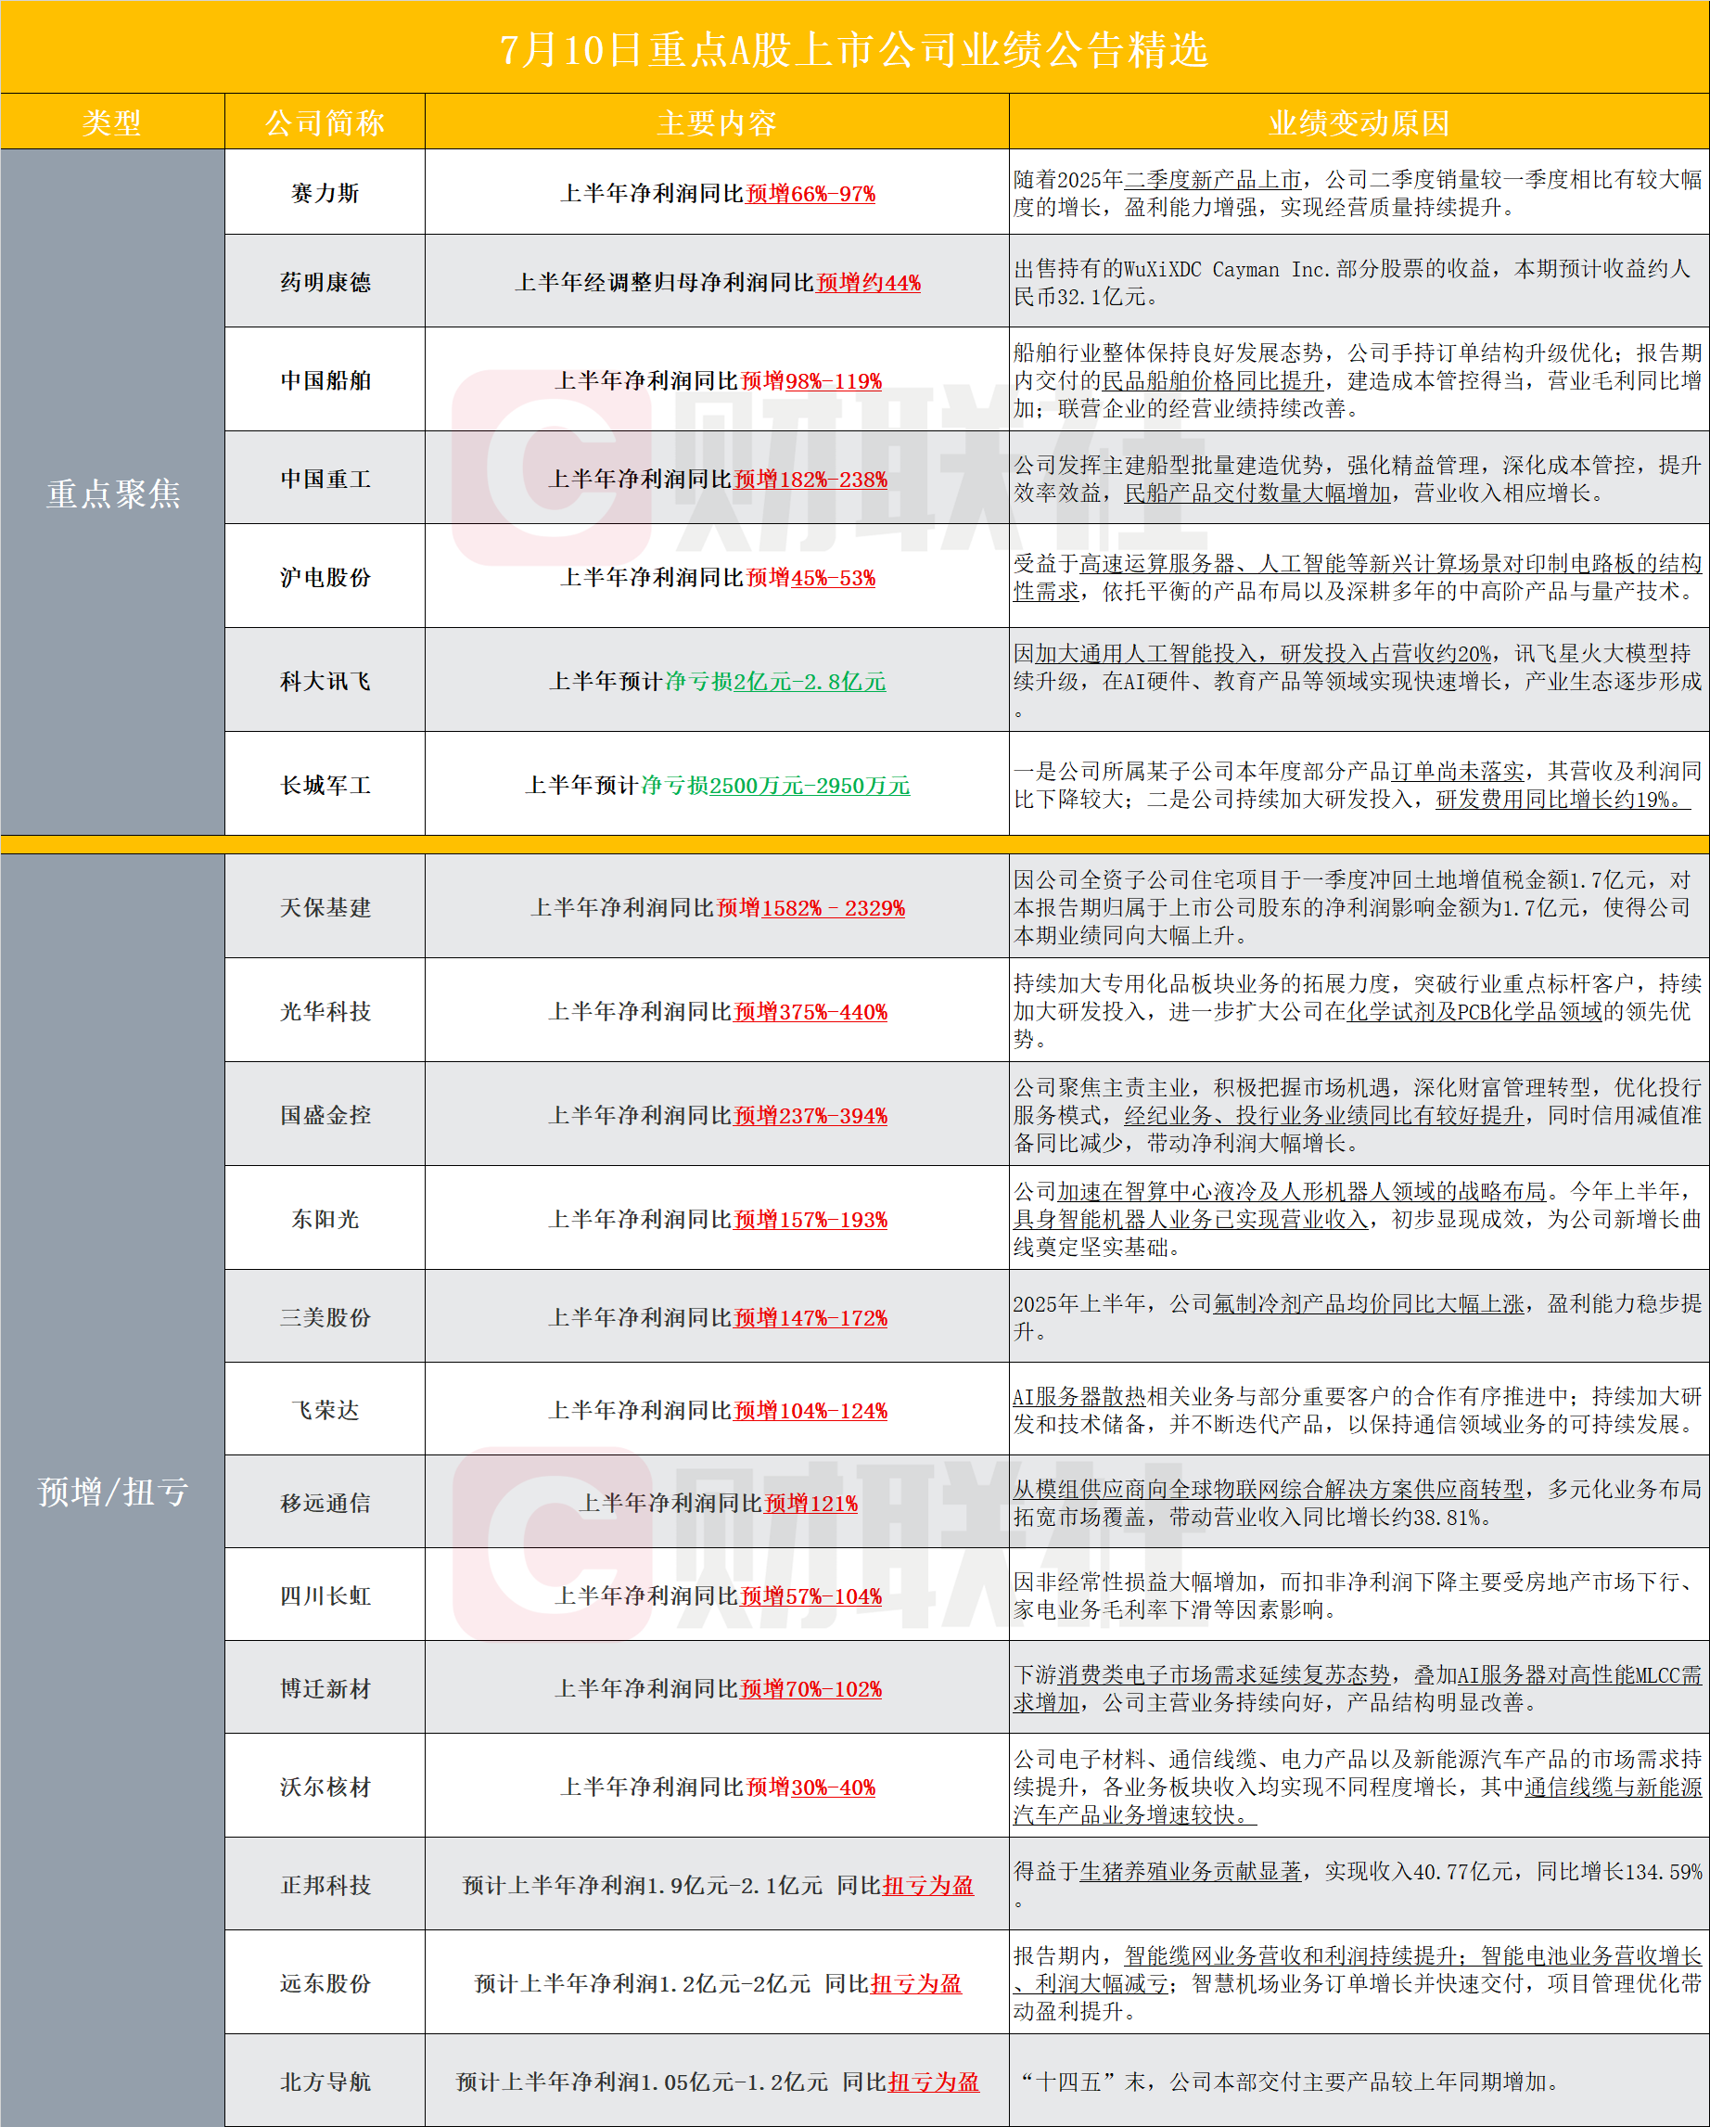Screen dimensions: 1710x2127
Task: Click the 类型 column header
Action: 112,122
